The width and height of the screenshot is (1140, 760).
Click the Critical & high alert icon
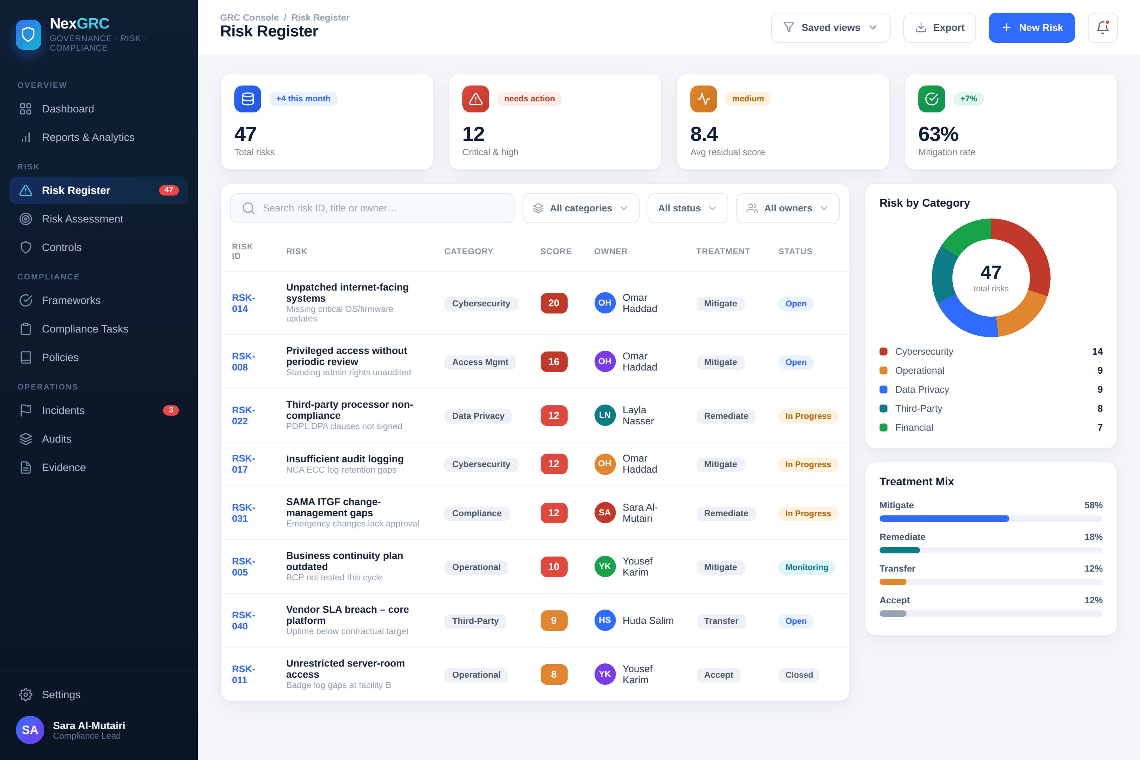tap(475, 99)
